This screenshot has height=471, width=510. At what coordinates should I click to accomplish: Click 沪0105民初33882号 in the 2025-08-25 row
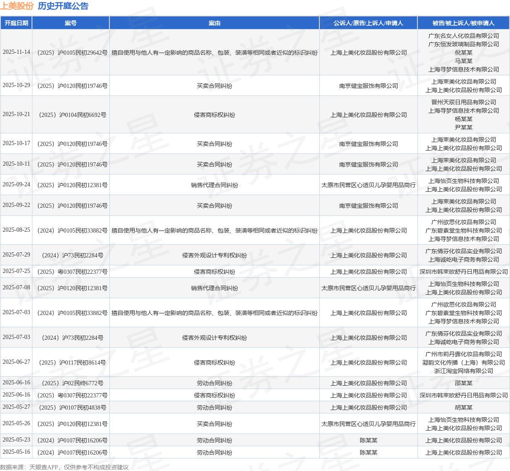(x=71, y=230)
